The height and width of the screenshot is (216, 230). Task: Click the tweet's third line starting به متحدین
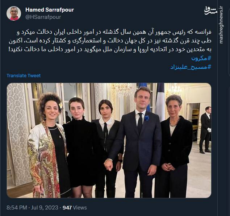110,49
